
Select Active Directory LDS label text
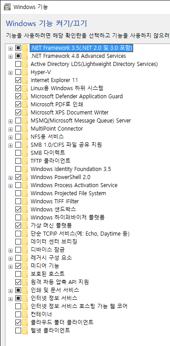click(94, 64)
